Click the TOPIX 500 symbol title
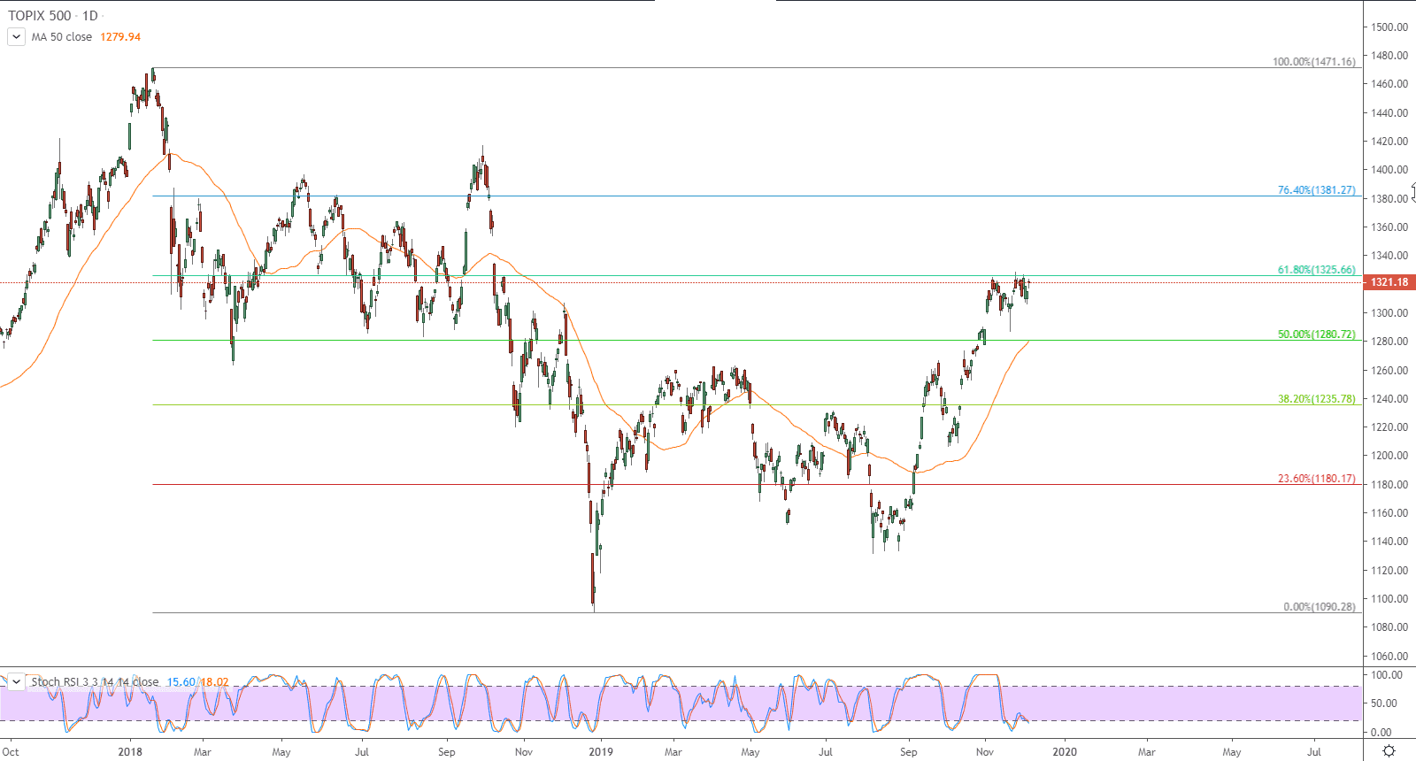Screen dimensions: 1416x761 40,16
